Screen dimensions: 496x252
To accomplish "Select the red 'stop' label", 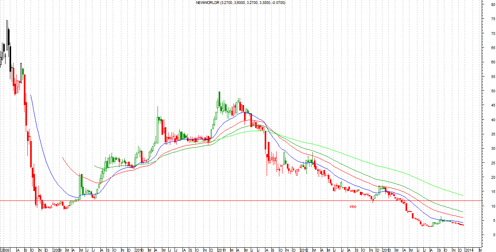I will click(353, 206).
